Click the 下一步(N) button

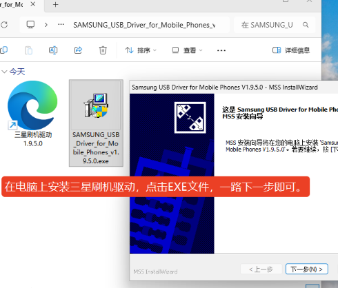(307, 269)
